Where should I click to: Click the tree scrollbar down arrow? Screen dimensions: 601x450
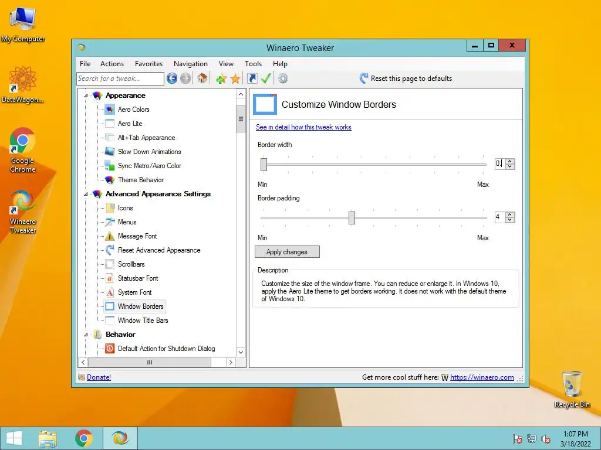[x=241, y=352]
